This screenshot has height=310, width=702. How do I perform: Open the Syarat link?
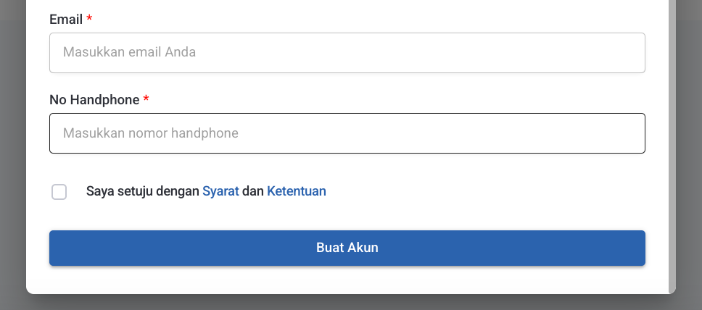click(x=220, y=191)
